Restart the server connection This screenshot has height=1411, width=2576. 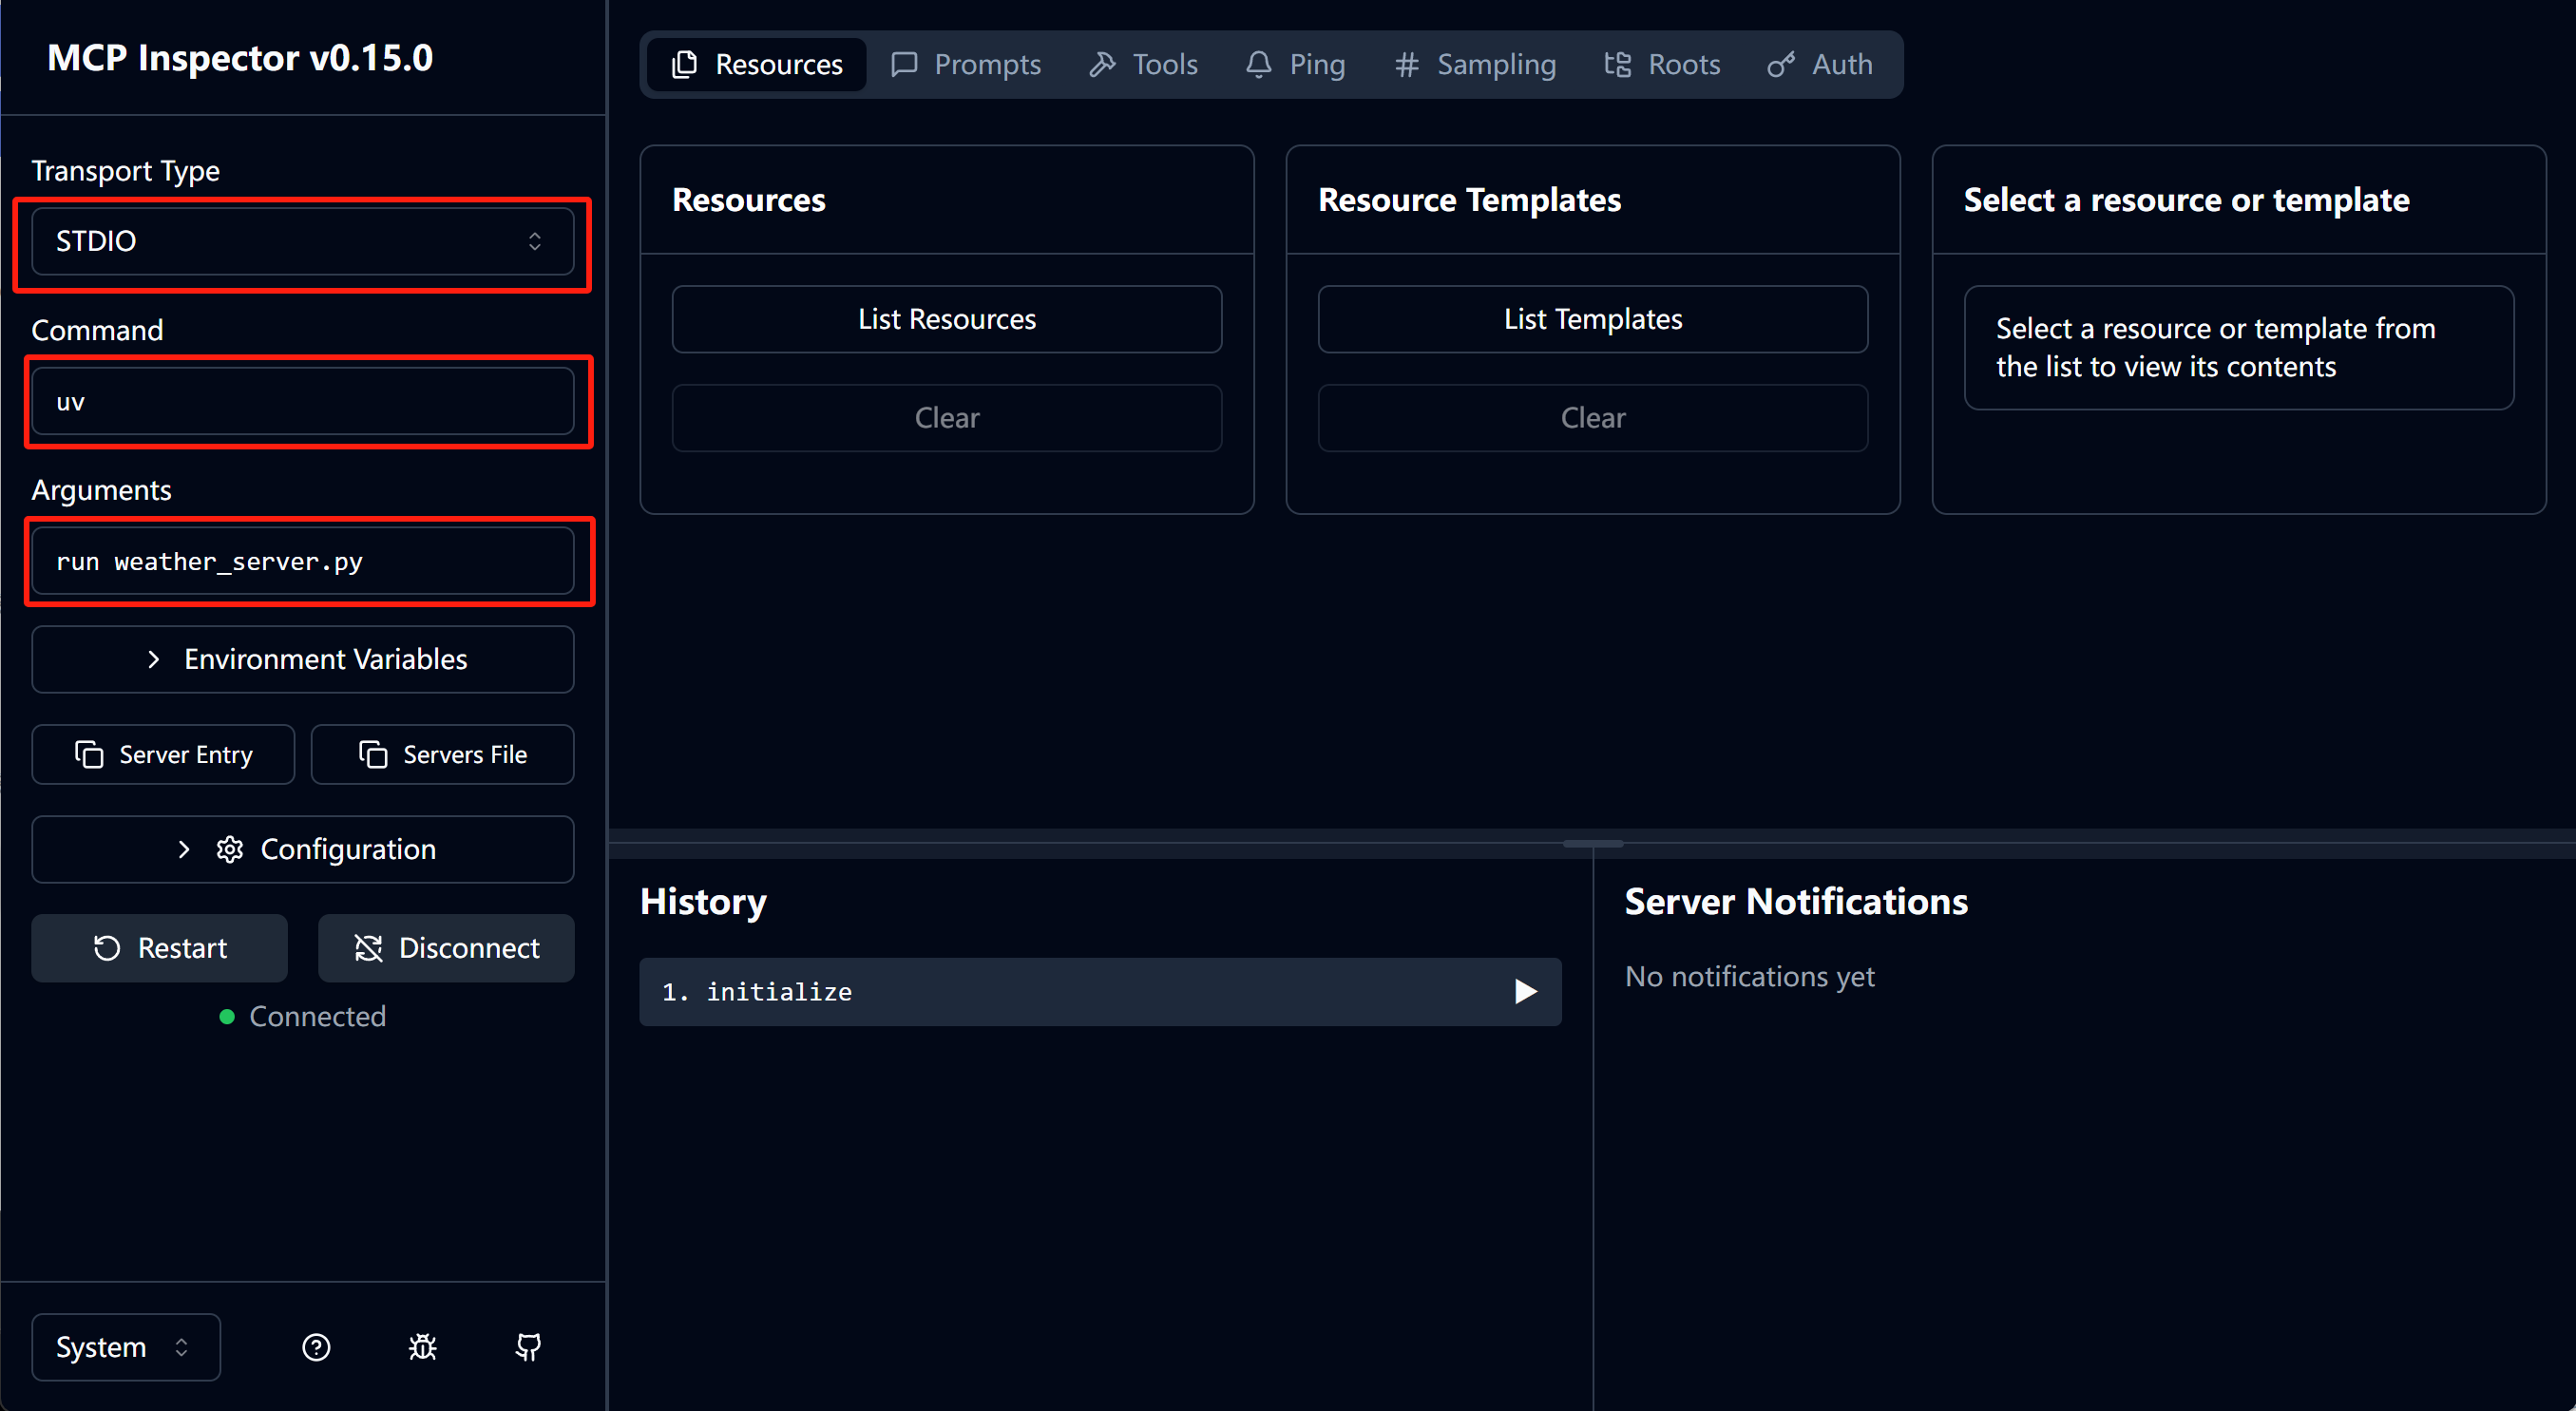point(160,947)
